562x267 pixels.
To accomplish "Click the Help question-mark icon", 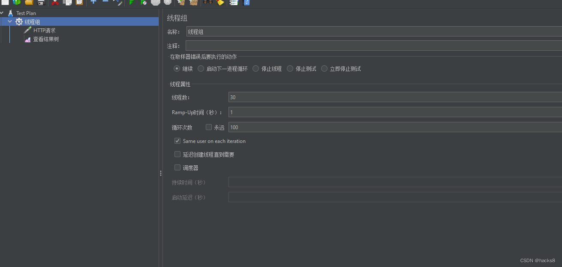I will [246, 2].
